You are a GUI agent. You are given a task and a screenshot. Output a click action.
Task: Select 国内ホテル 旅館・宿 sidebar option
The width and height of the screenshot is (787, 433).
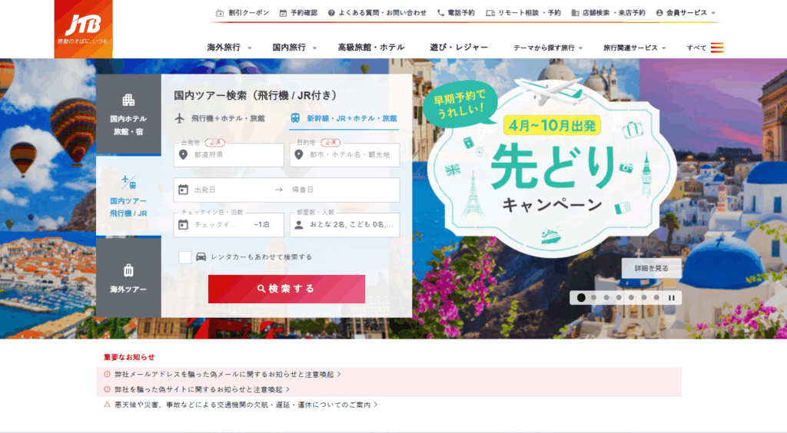tap(128, 114)
